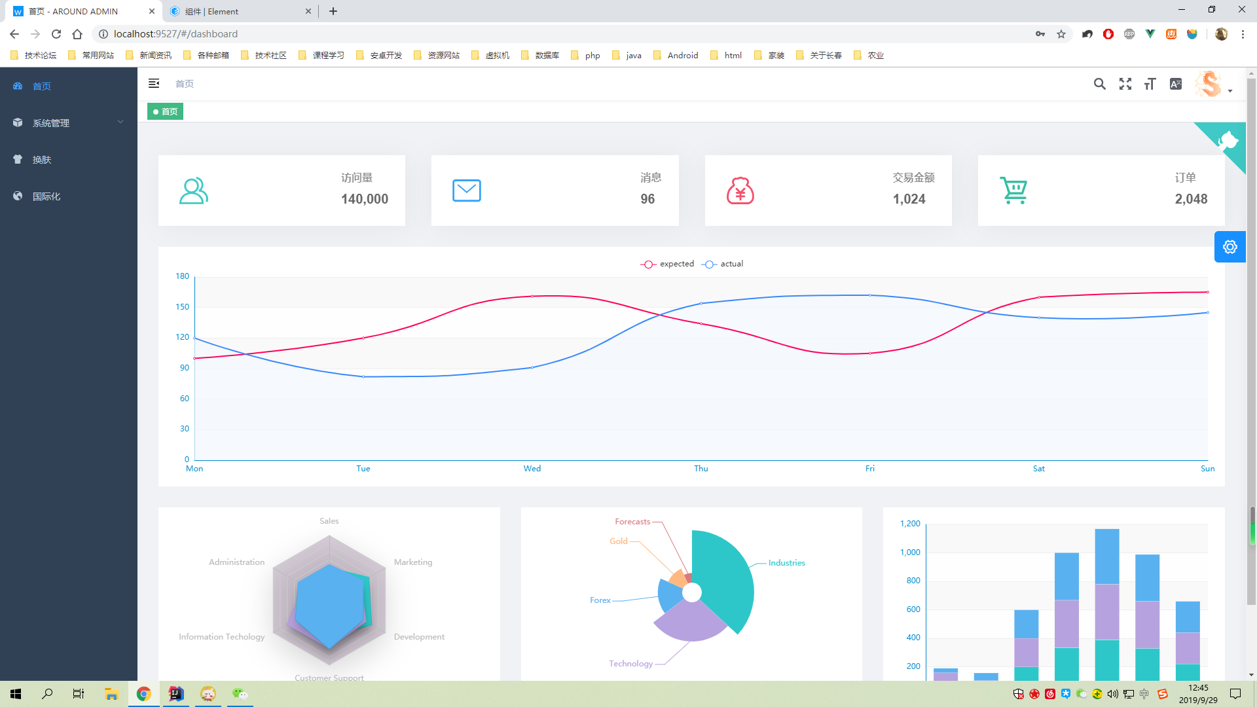Open the 技术论坛 bookmark folder
This screenshot has width=1257, height=707.
pos(33,56)
